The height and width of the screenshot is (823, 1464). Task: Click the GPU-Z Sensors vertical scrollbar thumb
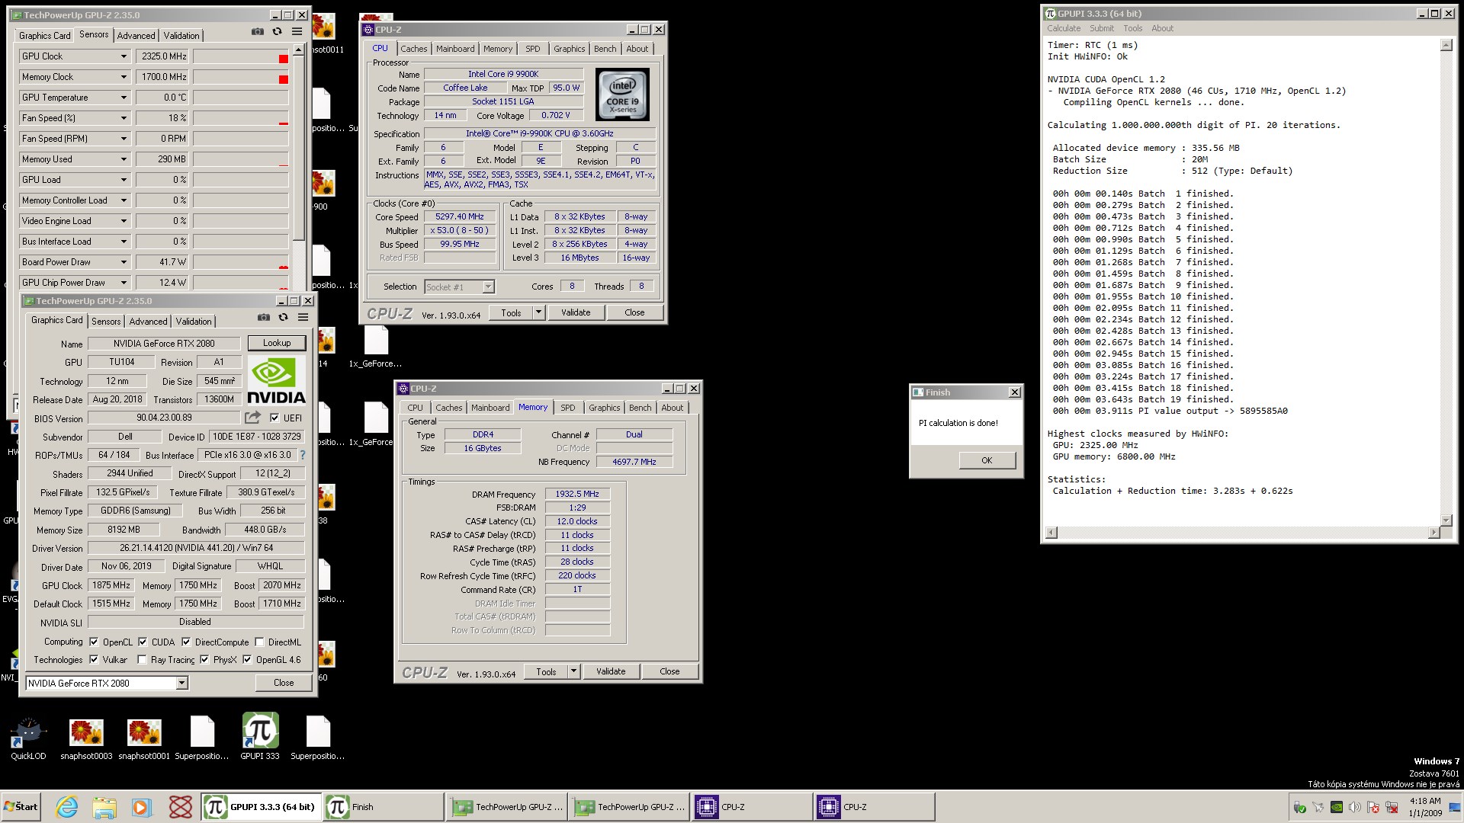[x=299, y=149]
